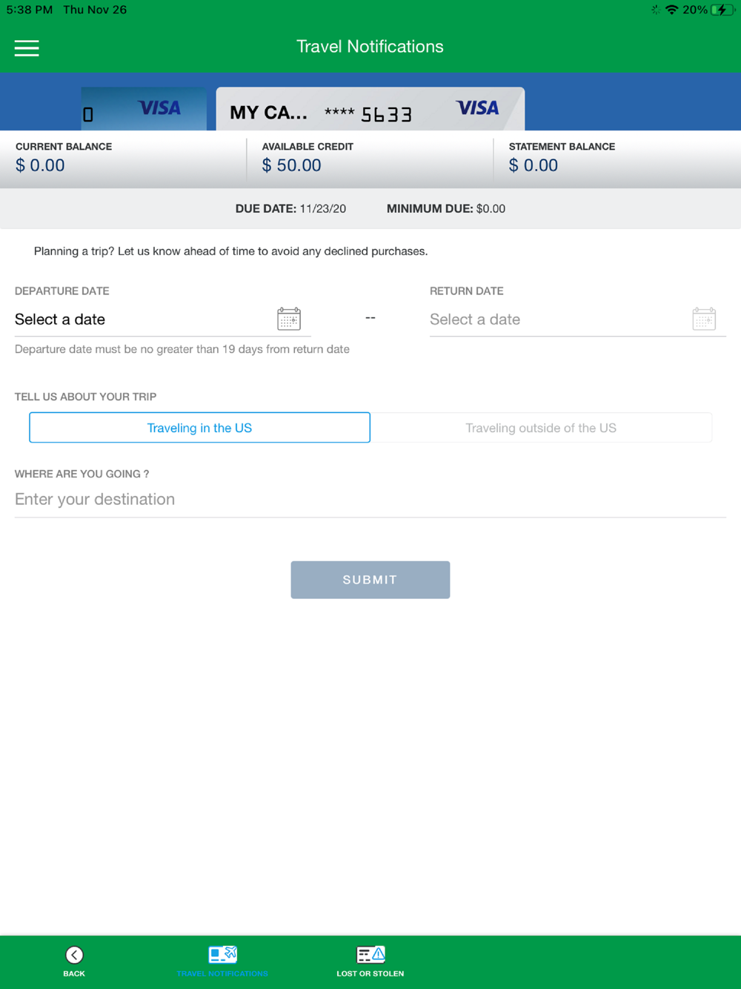The width and height of the screenshot is (741, 989).
Task: View the current balance amount
Action: pyautogui.click(x=40, y=165)
